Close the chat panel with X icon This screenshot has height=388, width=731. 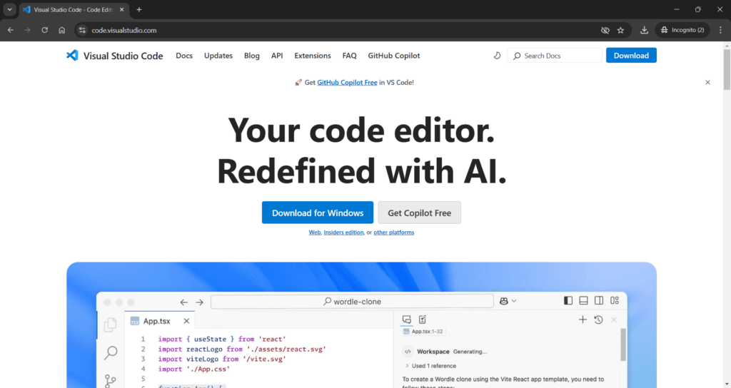[x=614, y=320]
